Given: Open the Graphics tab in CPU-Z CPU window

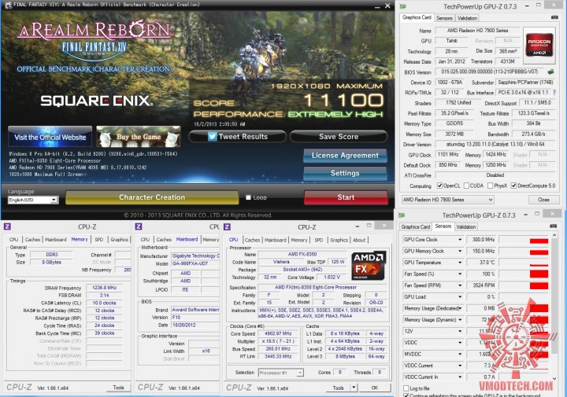Looking at the screenshot, I should pos(339,240).
